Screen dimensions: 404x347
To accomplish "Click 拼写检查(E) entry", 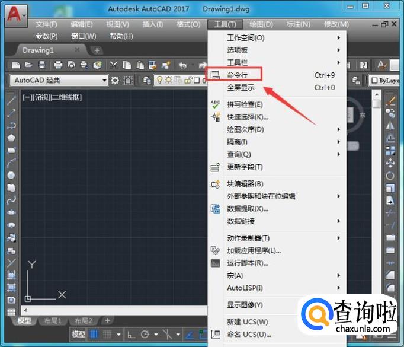I will 277,104.
